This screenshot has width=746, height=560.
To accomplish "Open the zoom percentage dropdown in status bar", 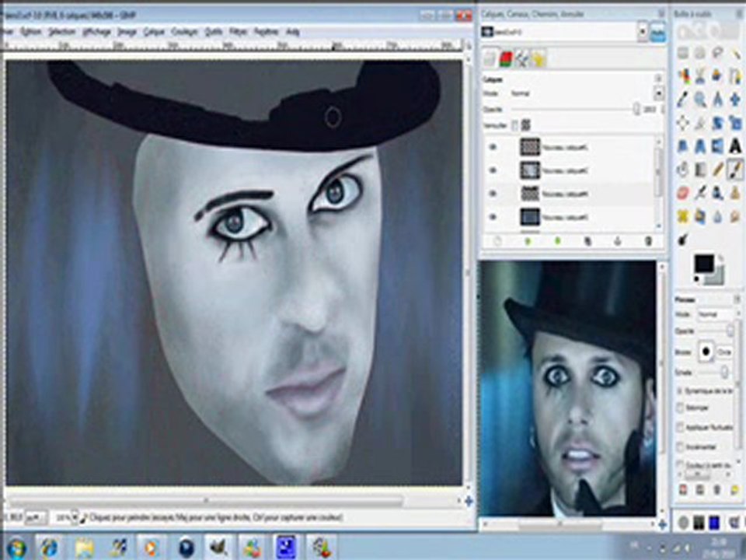I will point(75,517).
